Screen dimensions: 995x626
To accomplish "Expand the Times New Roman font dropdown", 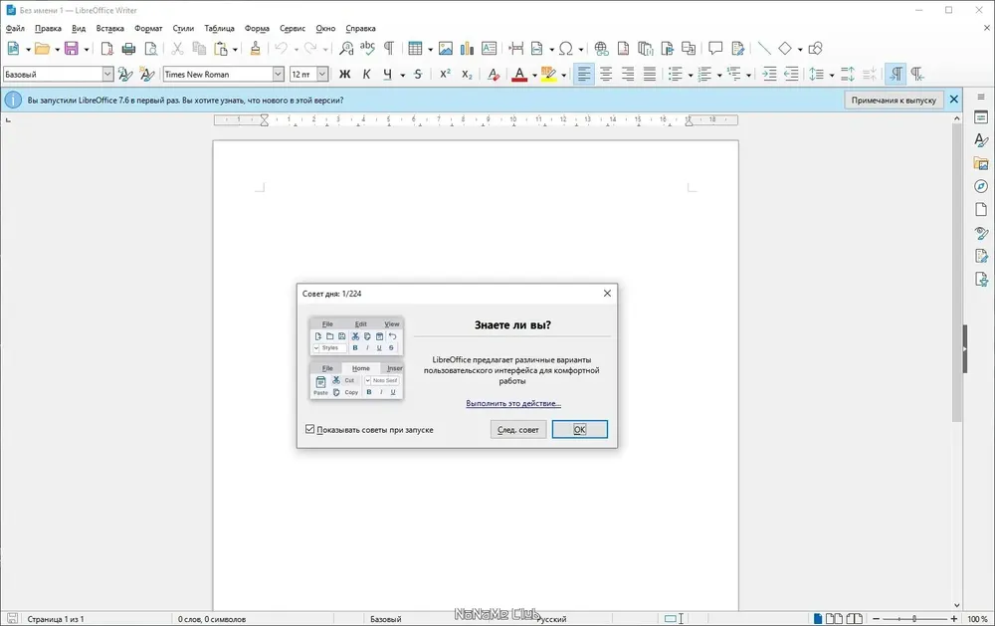I will pos(278,75).
